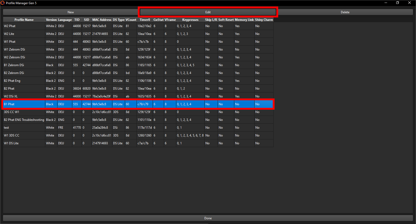Sort by Profile Name column header

(x=24, y=20)
